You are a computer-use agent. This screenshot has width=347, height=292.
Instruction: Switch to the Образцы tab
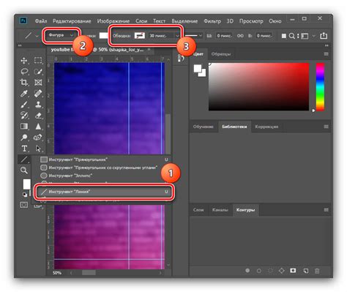[221, 54]
